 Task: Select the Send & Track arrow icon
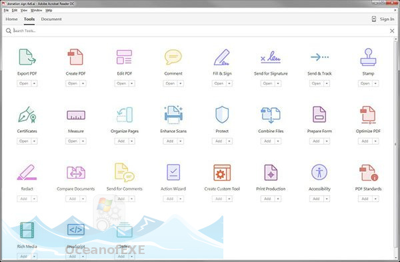coord(319,57)
